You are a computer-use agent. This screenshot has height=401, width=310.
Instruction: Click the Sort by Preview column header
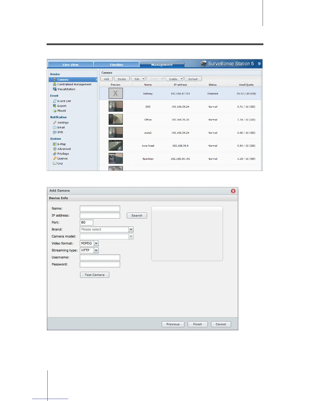tap(115, 85)
